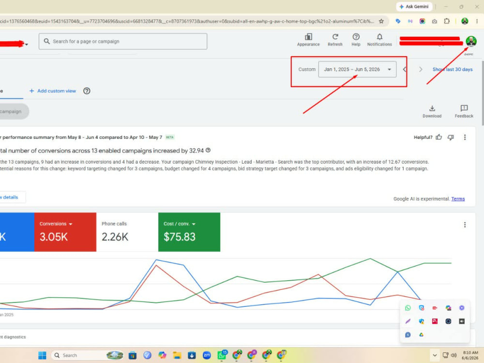
Task: Click the Windows taskbar Search box
Action: tap(87, 355)
